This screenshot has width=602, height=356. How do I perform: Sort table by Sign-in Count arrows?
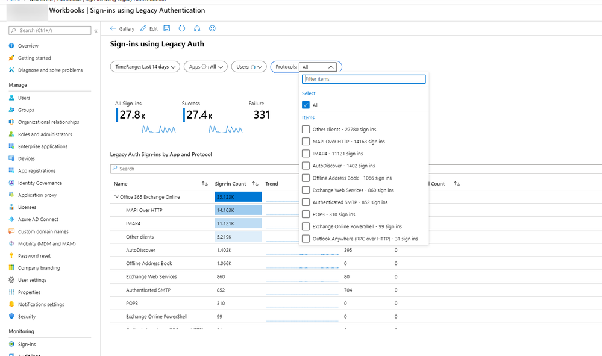click(255, 184)
